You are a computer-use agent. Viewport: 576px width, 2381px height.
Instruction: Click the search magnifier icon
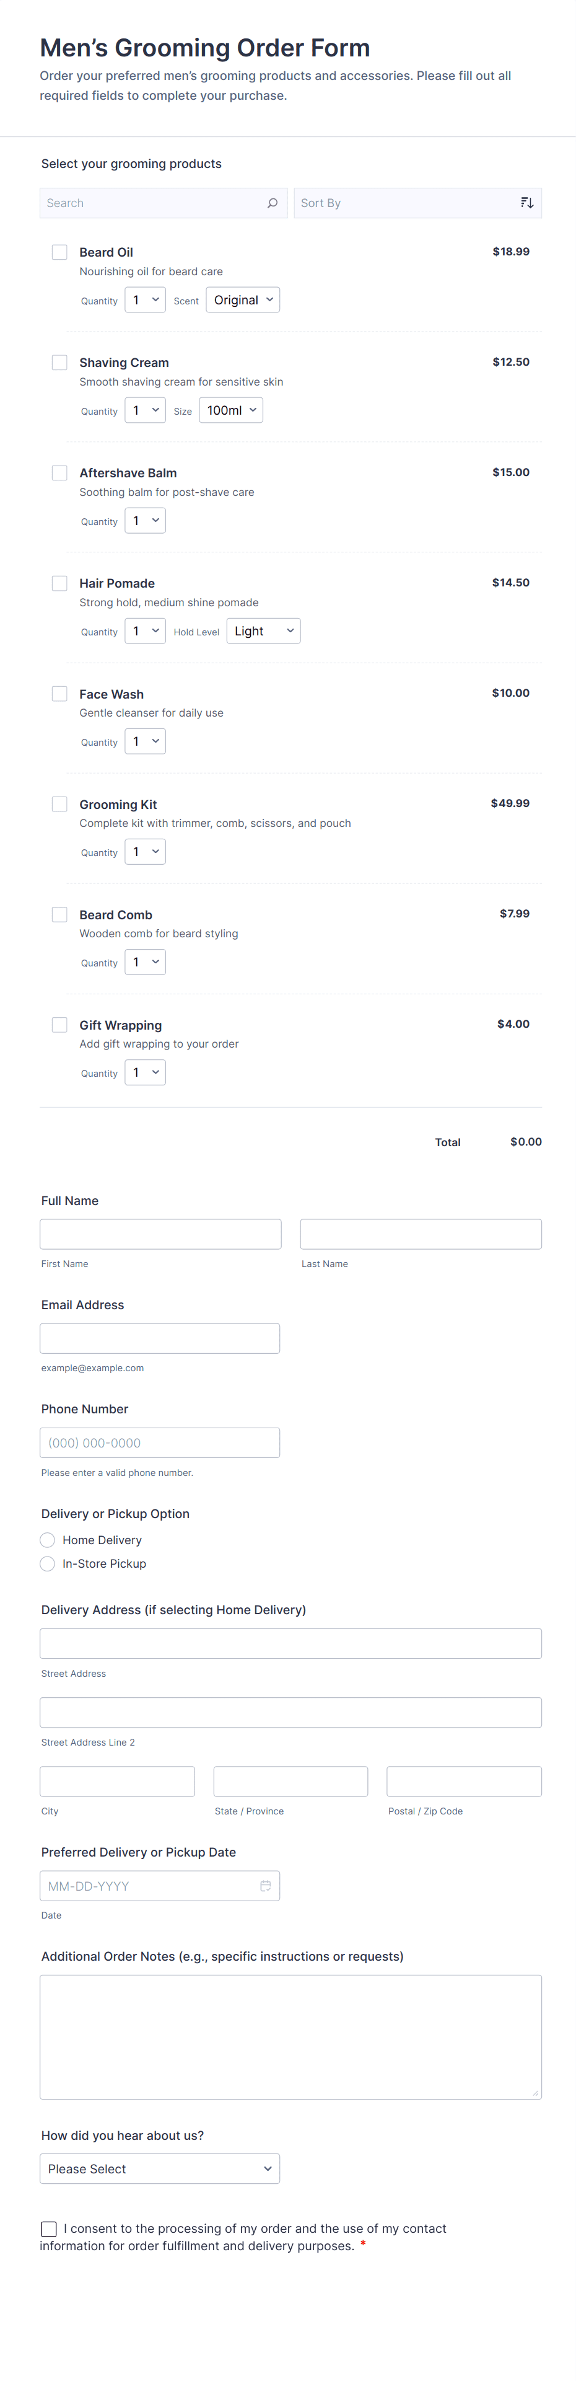pos(273,203)
